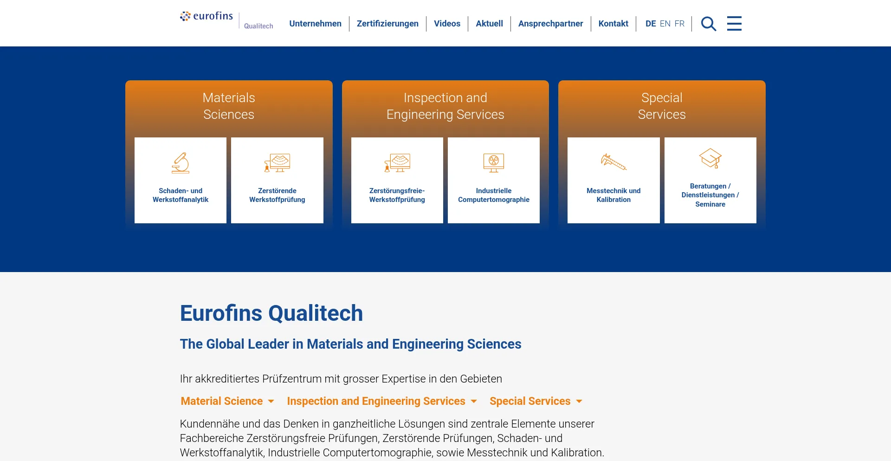The height and width of the screenshot is (461, 891).
Task: Open the hamburger menu icon
Action: tap(734, 23)
